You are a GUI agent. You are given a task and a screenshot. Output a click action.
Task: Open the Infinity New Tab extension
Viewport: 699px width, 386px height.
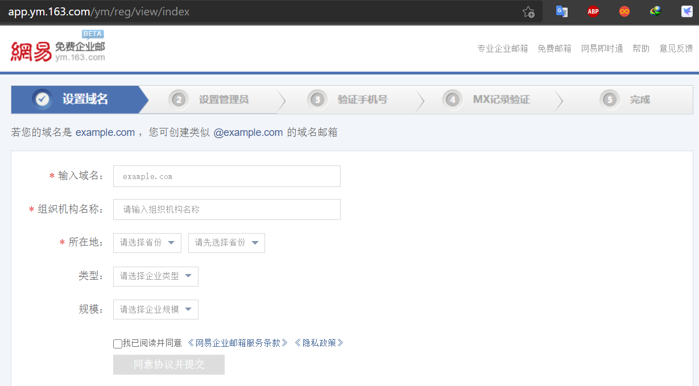624,11
